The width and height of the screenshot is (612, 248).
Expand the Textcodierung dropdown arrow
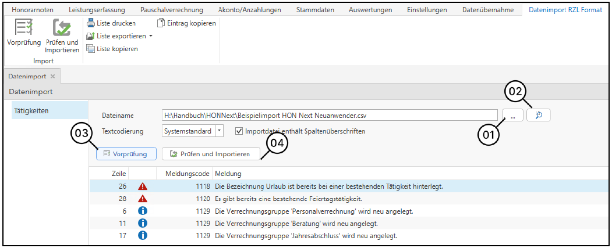tap(220, 131)
